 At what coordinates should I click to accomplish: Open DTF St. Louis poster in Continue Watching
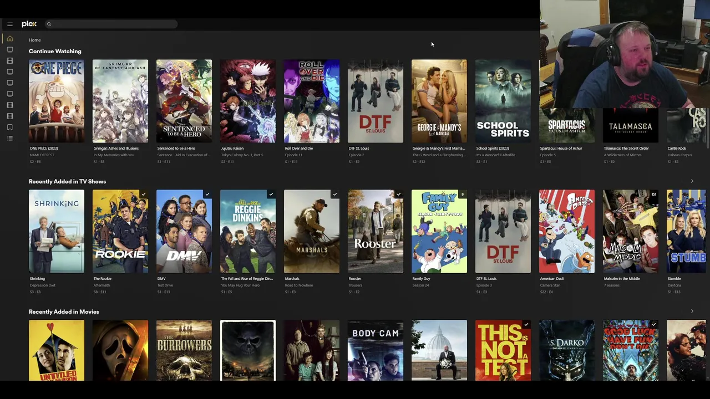(x=376, y=101)
